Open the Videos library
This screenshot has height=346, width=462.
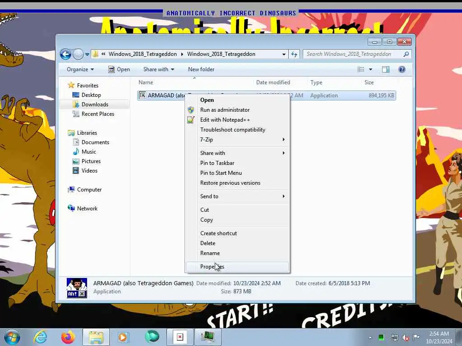click(85, 171)
